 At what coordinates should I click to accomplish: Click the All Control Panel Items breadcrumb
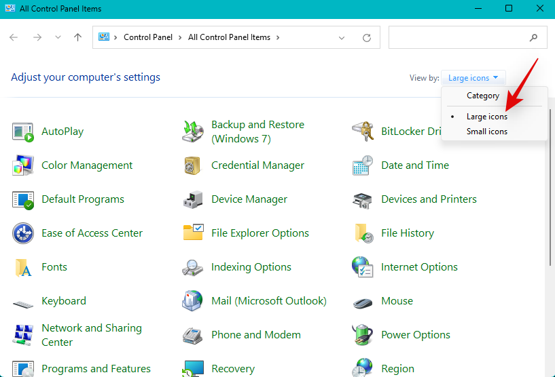(x=229, y=38)
